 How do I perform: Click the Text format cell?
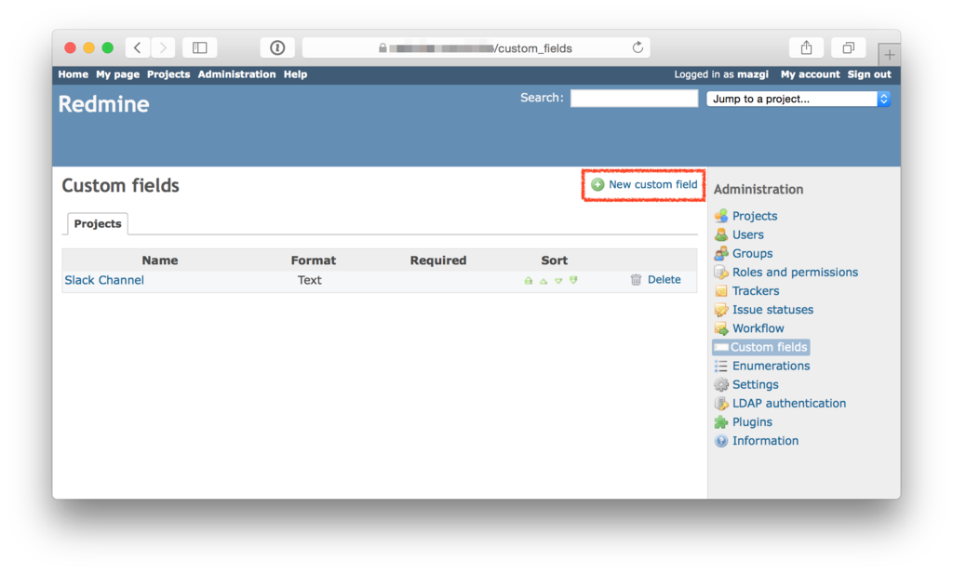click(x=309, y=280)
